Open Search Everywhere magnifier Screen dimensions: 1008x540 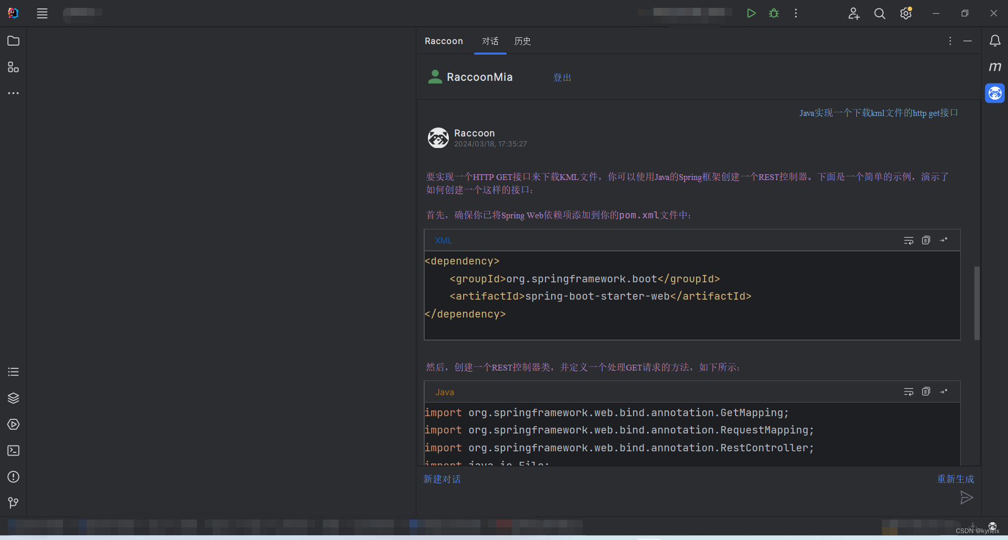tap(880, 14)
